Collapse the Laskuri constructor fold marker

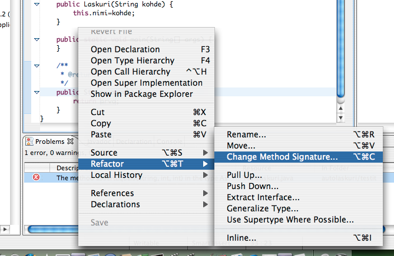pos(37,4)
